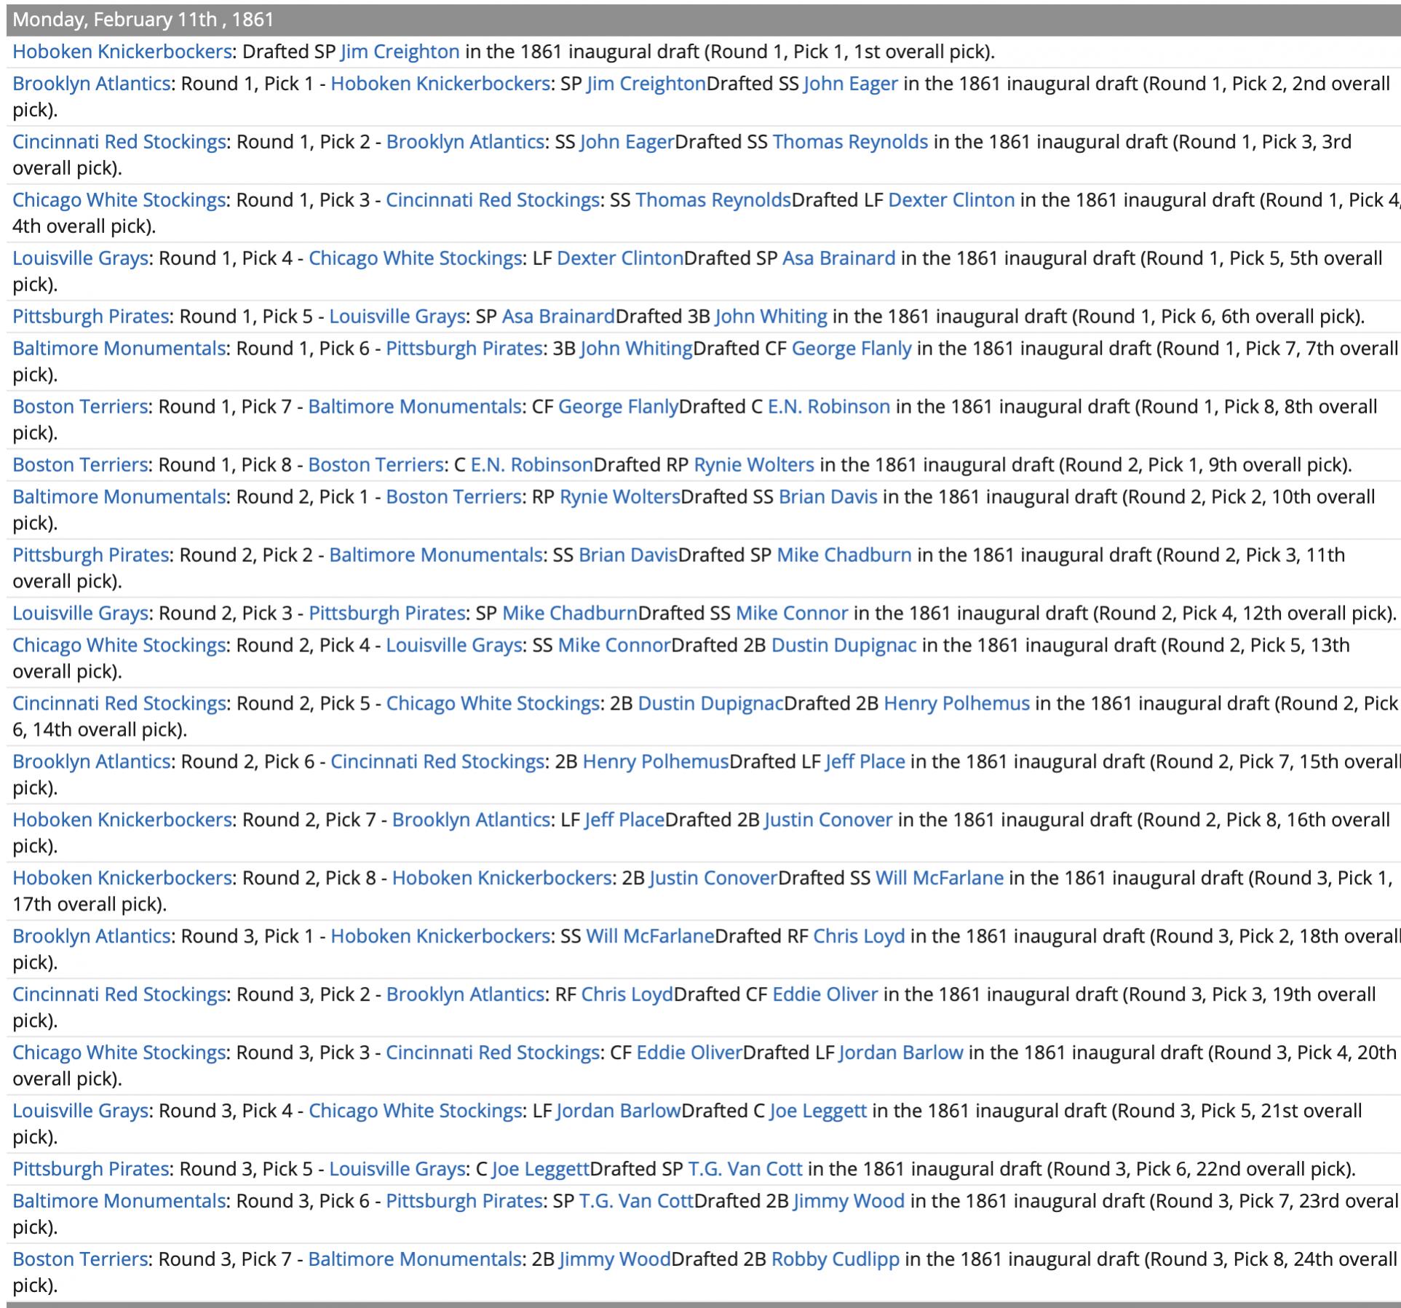Open George Flanly drafted CF link

(851, 349)
